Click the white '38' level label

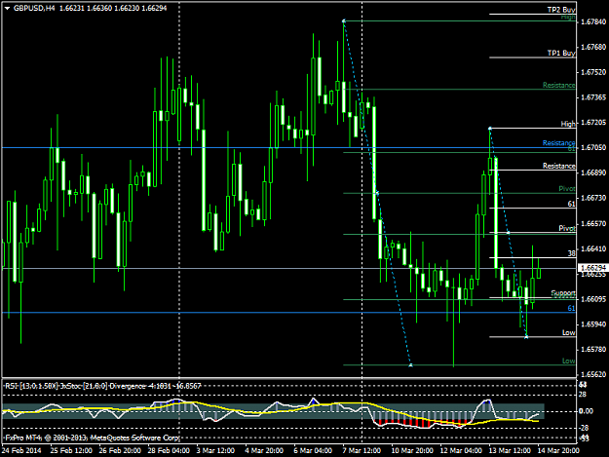pyautogui.click(x=571, y=253)
